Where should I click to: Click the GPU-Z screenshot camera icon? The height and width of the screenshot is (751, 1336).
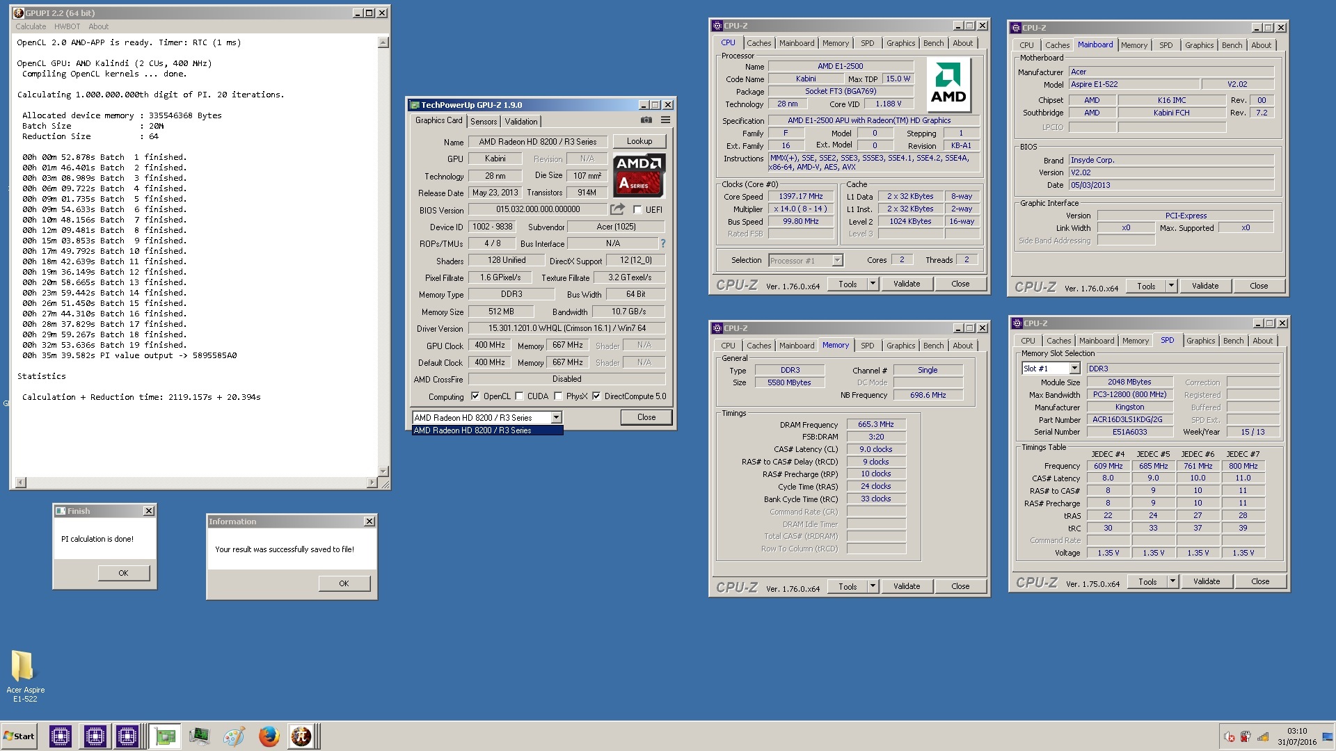point(646,120)
